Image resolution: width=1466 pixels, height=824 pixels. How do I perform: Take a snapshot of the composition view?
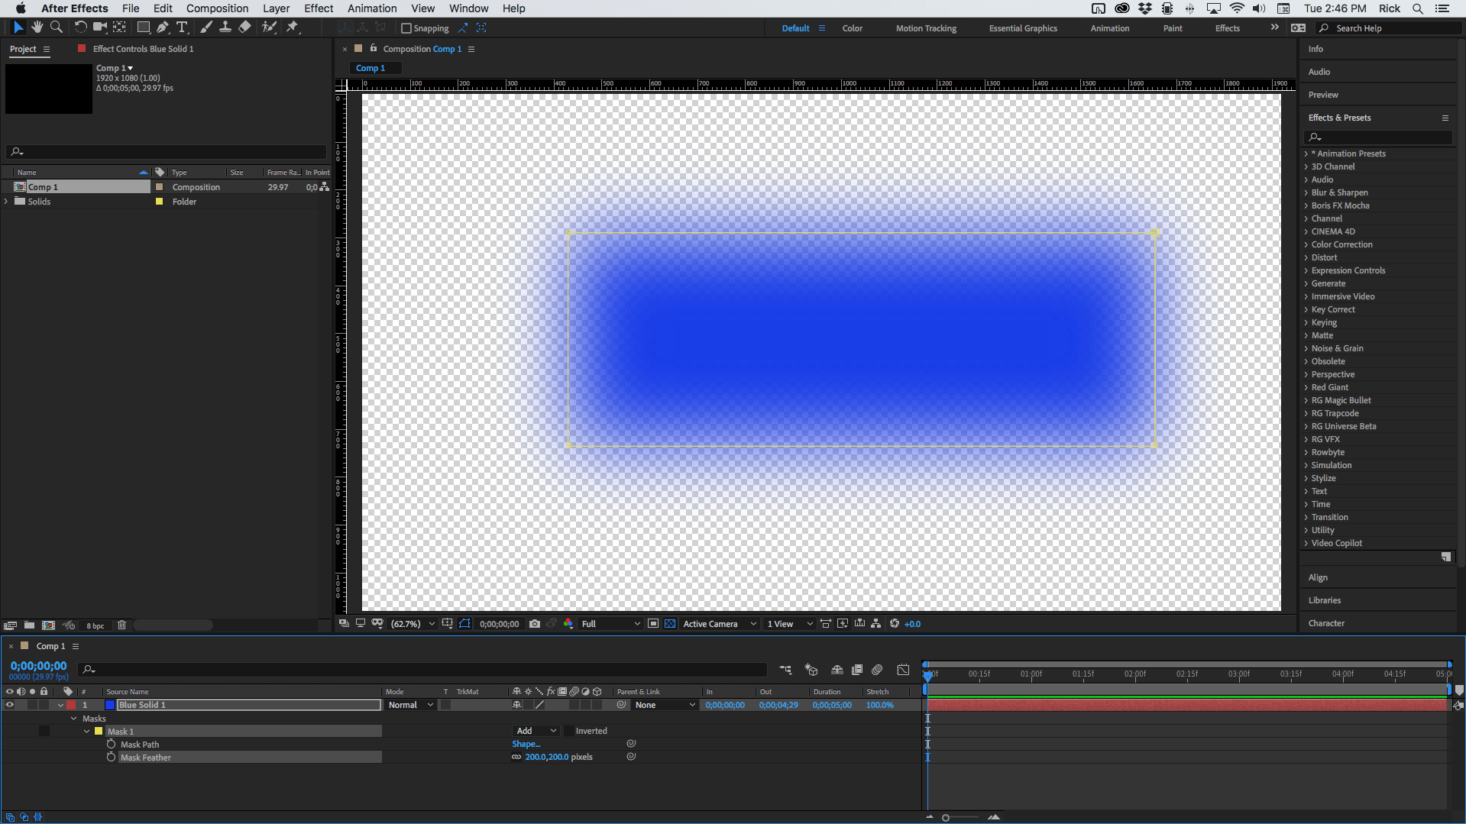[535, 624]
